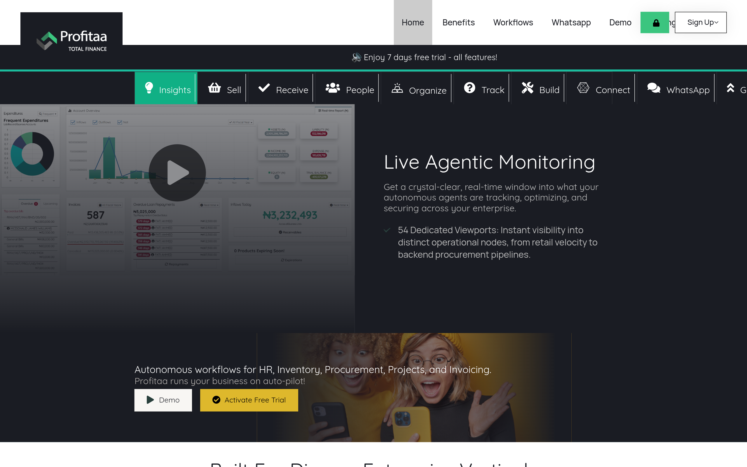
Task: Switch to the WhatsApp tab label
Action: [x=688, y=90]
